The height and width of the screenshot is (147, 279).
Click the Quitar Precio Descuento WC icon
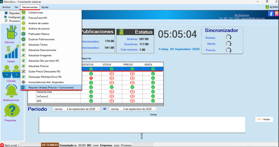[x=23, y=71]
